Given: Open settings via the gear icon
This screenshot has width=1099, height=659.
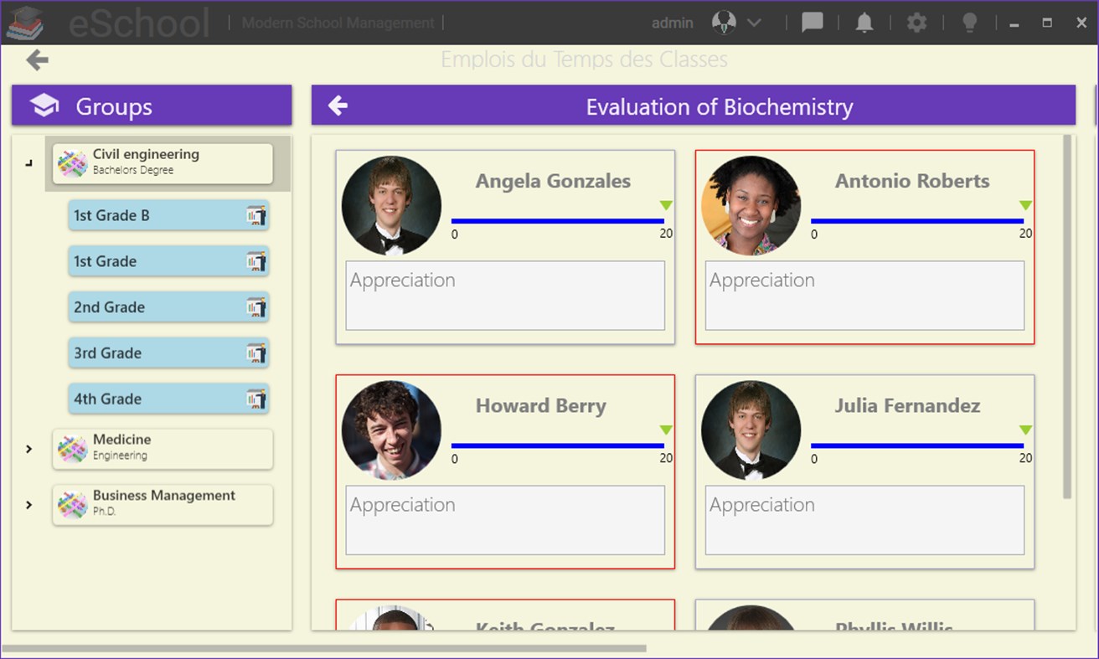Looking at the screenshot, I should [916, 23].
